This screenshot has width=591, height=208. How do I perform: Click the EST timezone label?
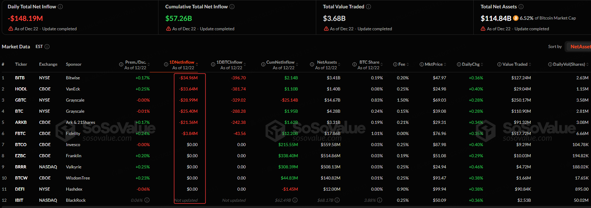point(39,47)
